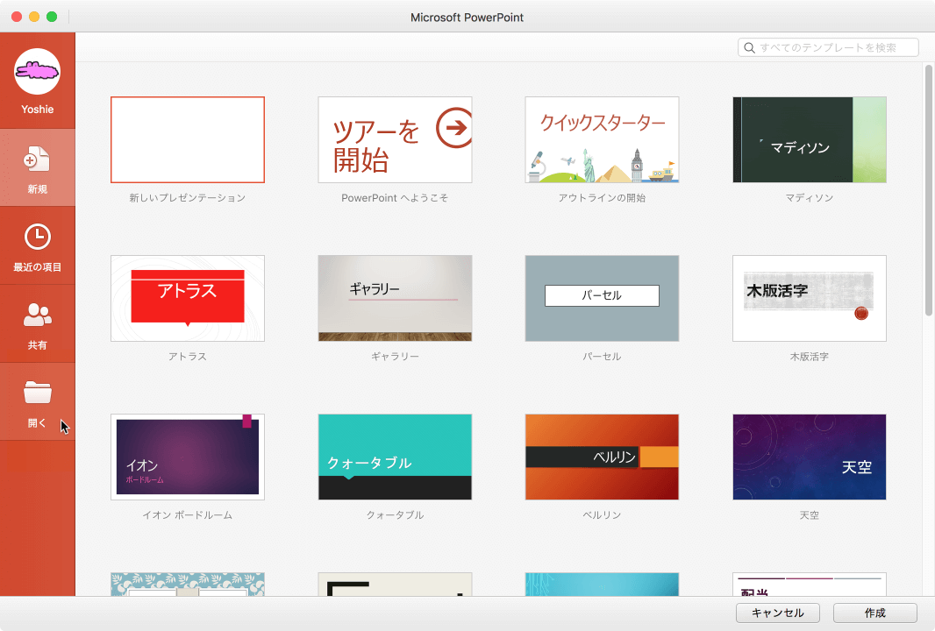Select the 天空 template thumbnail
The height and width of the screenshot is (631, 935).
click(810, 457)
